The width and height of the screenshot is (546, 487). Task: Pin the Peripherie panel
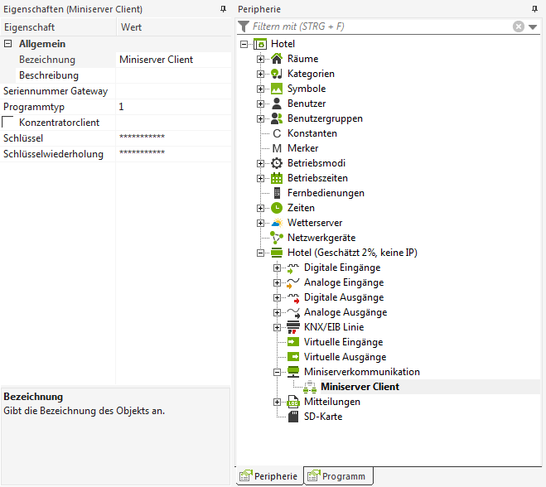click(535, 8)
